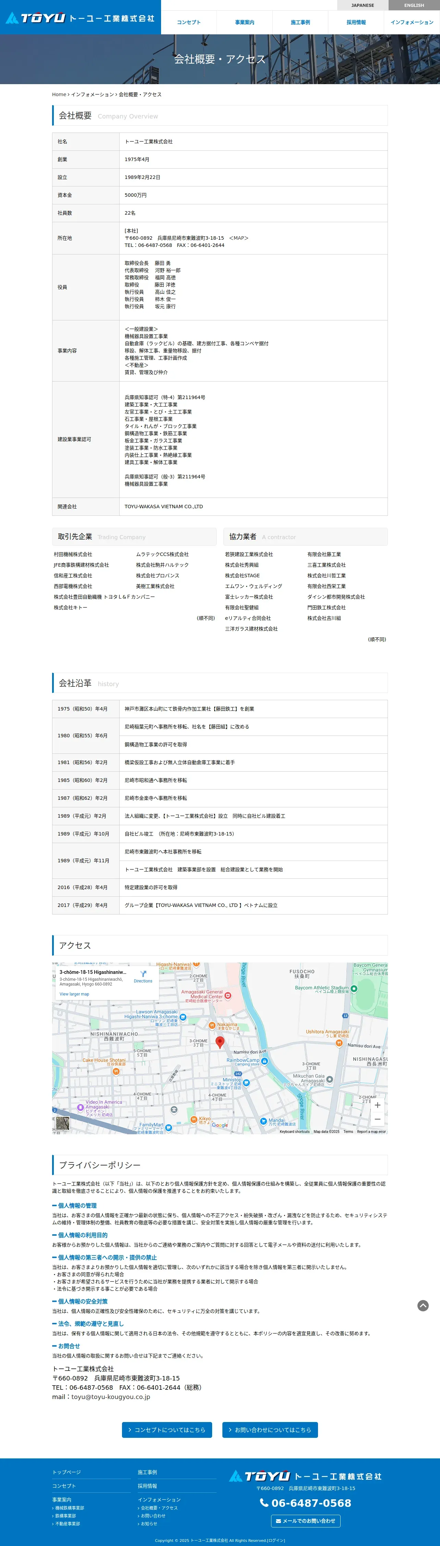
Task: Click the Kikyo restaurant map marker
Action: (193, 1119)
